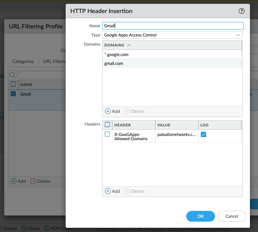Select the X-GooGApps-Allowed-Domains header row checkbox
Screen dimensions: 258x232
click(x=107, y=134)
